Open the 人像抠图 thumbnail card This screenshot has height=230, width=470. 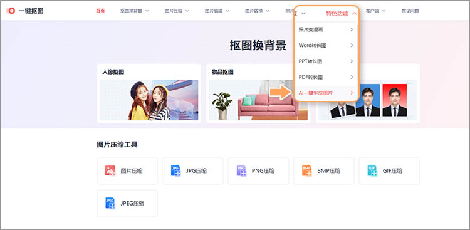coord(149,93)
